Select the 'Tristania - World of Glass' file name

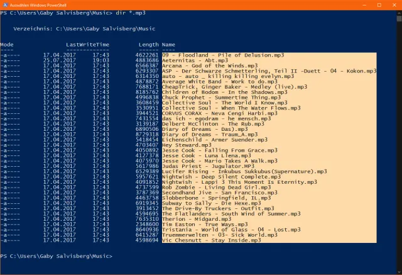[x=231, y=230]
